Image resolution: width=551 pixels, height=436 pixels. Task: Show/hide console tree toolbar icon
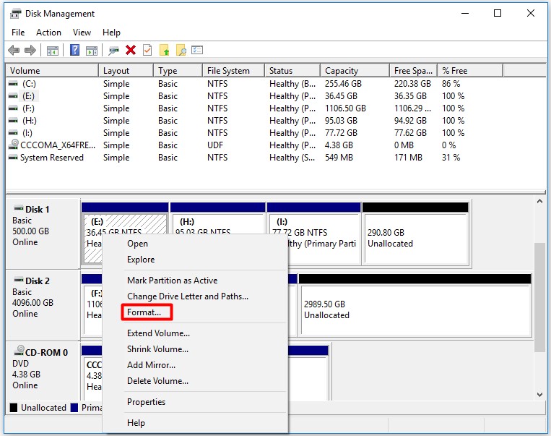53,51
